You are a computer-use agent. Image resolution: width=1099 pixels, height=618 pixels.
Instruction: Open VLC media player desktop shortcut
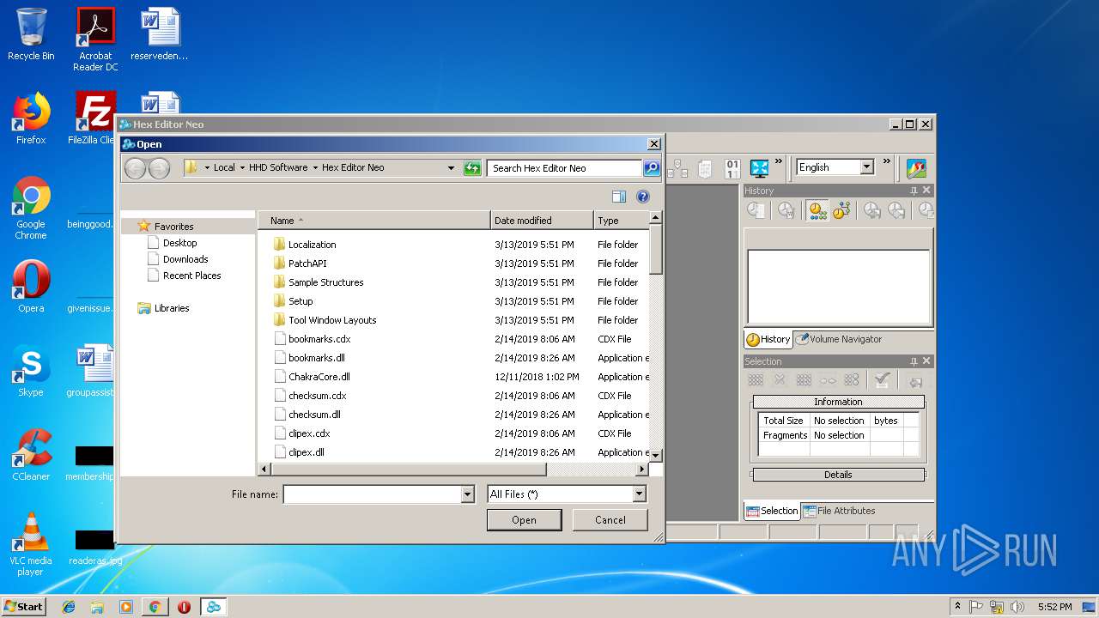[x=31, y=544]
